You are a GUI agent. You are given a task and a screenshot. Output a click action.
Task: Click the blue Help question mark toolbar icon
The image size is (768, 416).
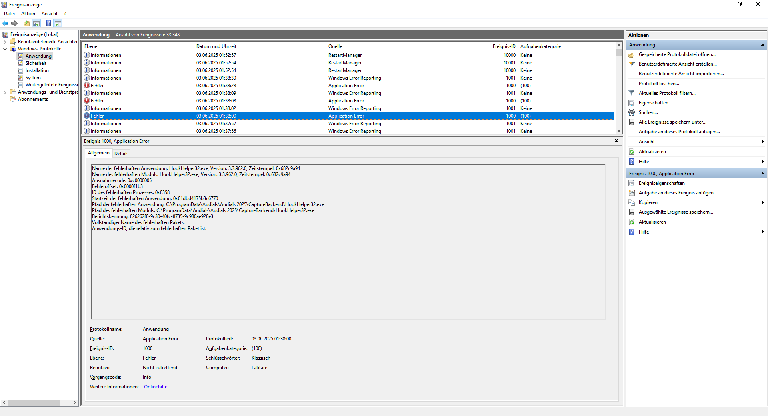pos(48,23)
